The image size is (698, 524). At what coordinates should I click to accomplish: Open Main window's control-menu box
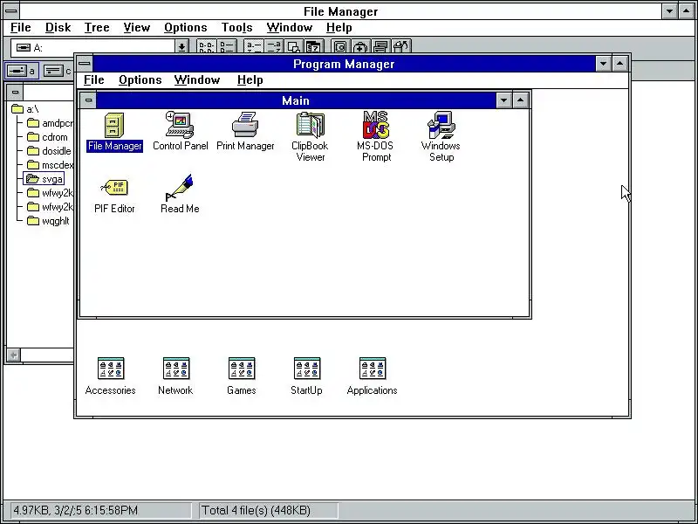point(88,100)
